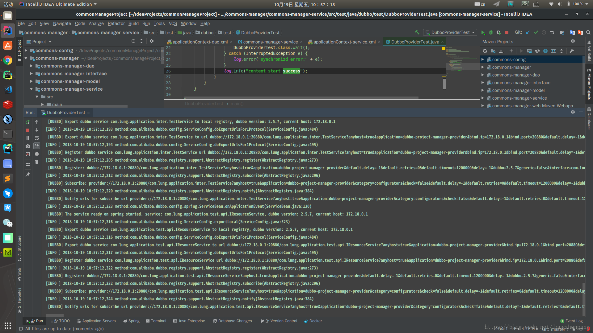This screenshot has width=593, height=333.
Task: Click the console vertical scrollbar thumb
Action: (x=583, y=299)
